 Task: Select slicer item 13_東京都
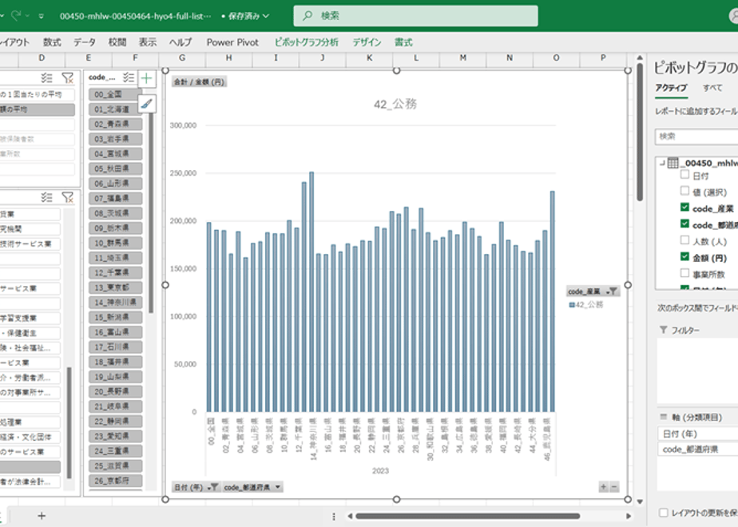coord(115,287)
